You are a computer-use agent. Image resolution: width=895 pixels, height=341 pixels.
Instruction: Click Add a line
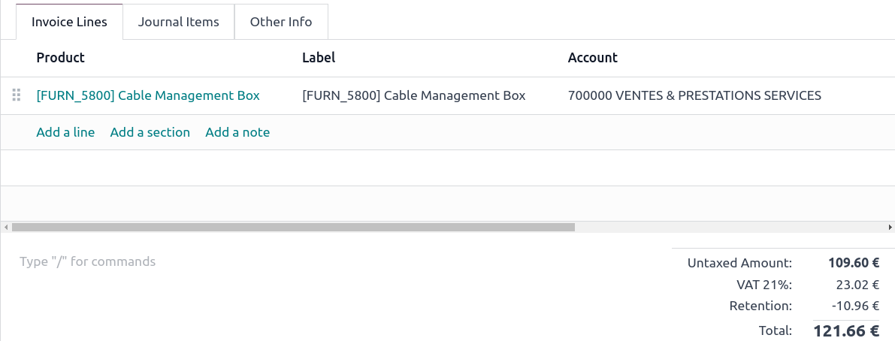[x=65, y=132]
